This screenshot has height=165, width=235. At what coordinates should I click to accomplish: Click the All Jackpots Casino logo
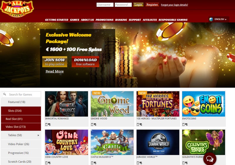pos(17,9)
